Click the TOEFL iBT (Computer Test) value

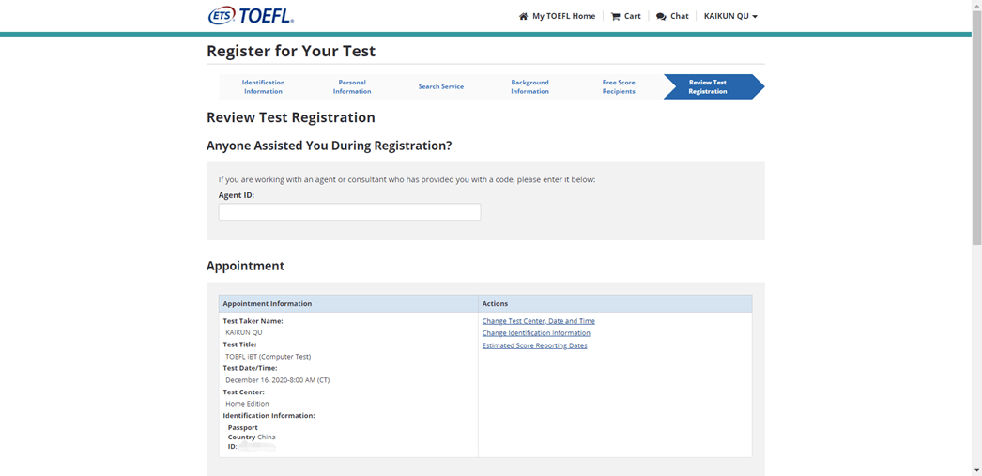pos(269,357)
